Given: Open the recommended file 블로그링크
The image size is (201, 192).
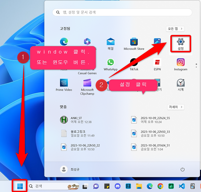Looking at the screenshot, I should pos(77,133).
